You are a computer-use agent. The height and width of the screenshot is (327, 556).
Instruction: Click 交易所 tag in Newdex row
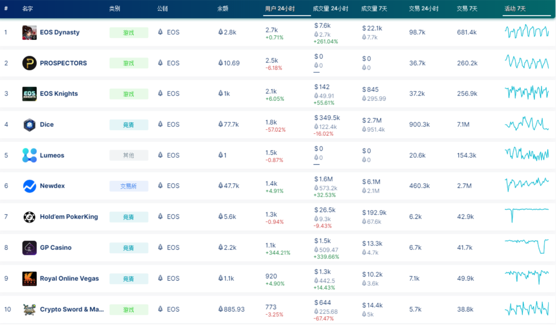point(129,186)
